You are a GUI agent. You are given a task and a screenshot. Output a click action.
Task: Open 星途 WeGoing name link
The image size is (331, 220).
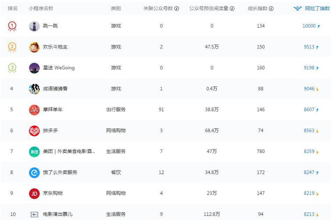click(x=59, y=68)
